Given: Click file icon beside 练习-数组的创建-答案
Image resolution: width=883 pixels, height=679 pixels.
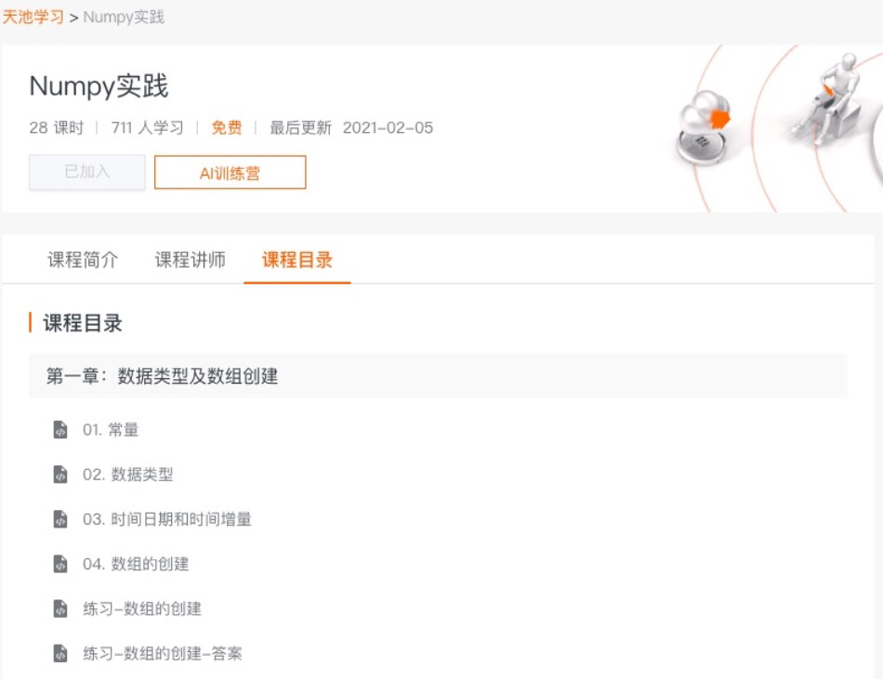Looking at the screenshot, I should [60, 653].
